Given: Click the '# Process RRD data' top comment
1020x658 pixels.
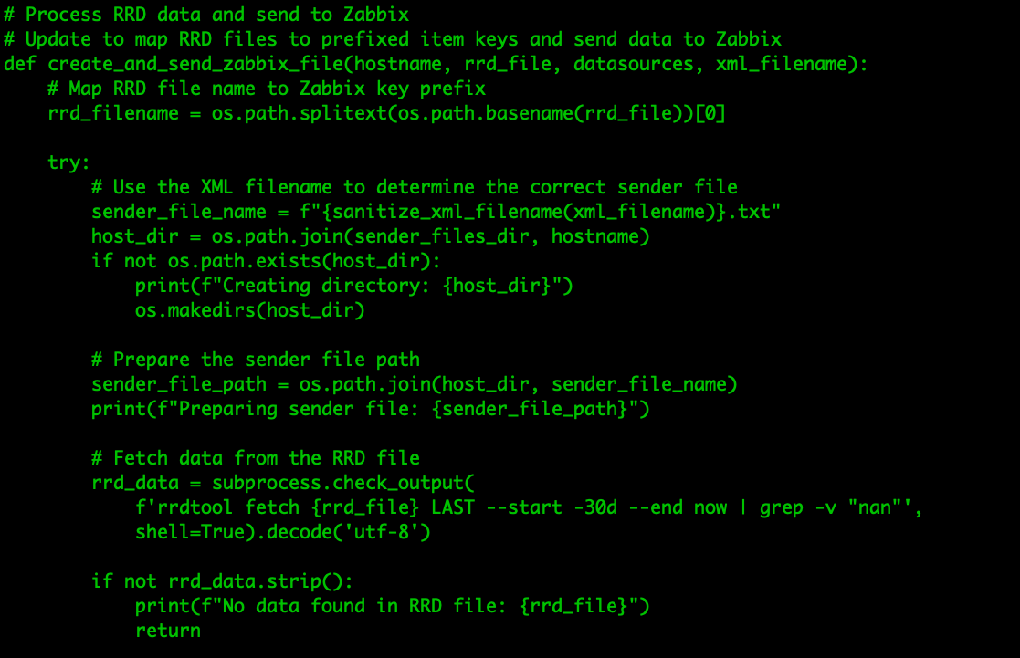Looking at the screenshot, I should (x=206, y=15).
